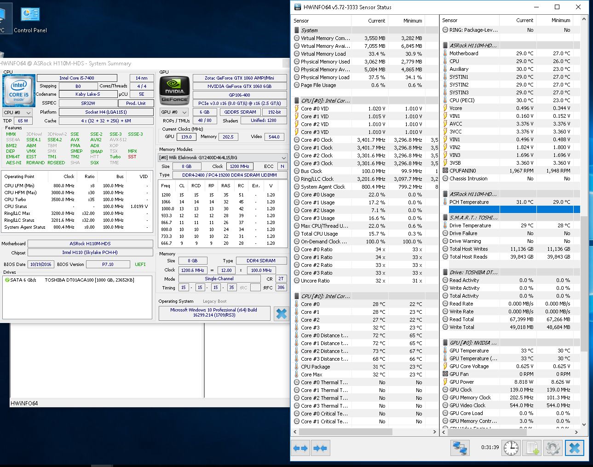Viewport: 593px width, 467px height.
Task: Click the left pane Sensor column header
Action: coord(322,21)
